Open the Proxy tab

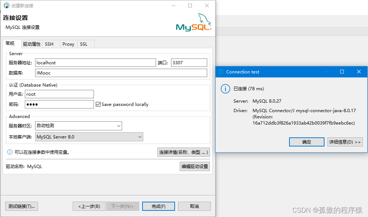point(68,44)
